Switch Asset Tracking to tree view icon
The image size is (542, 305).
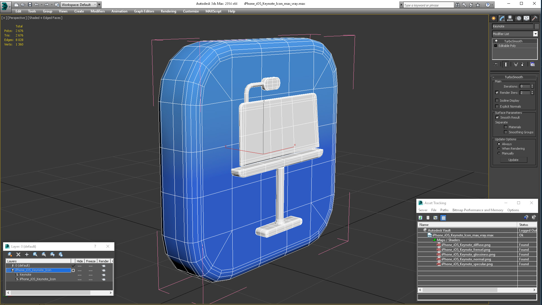(436, 218)
